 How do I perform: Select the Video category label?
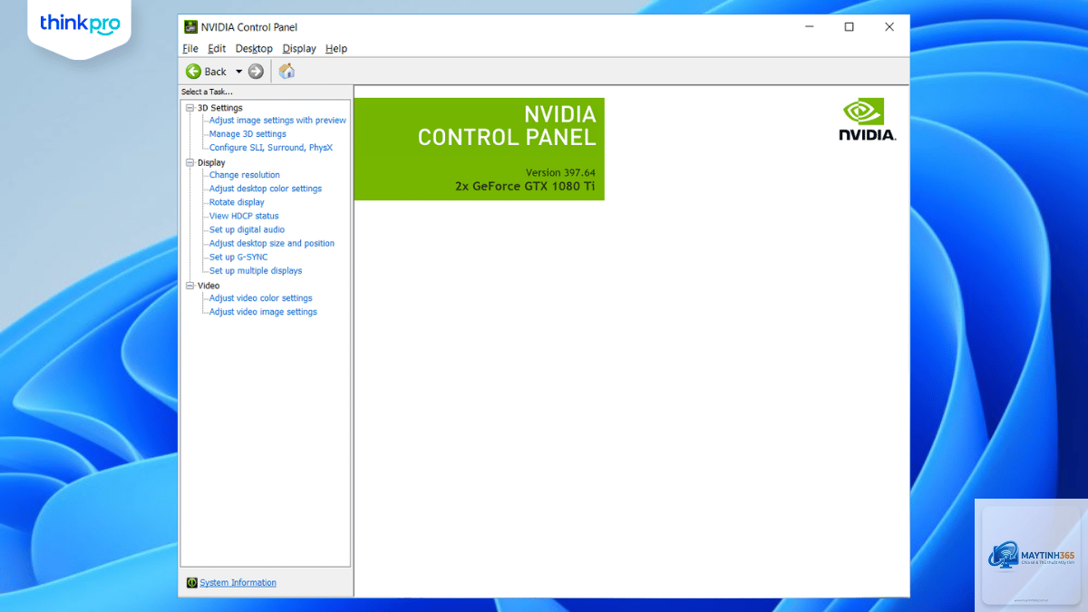coord(209,286)
